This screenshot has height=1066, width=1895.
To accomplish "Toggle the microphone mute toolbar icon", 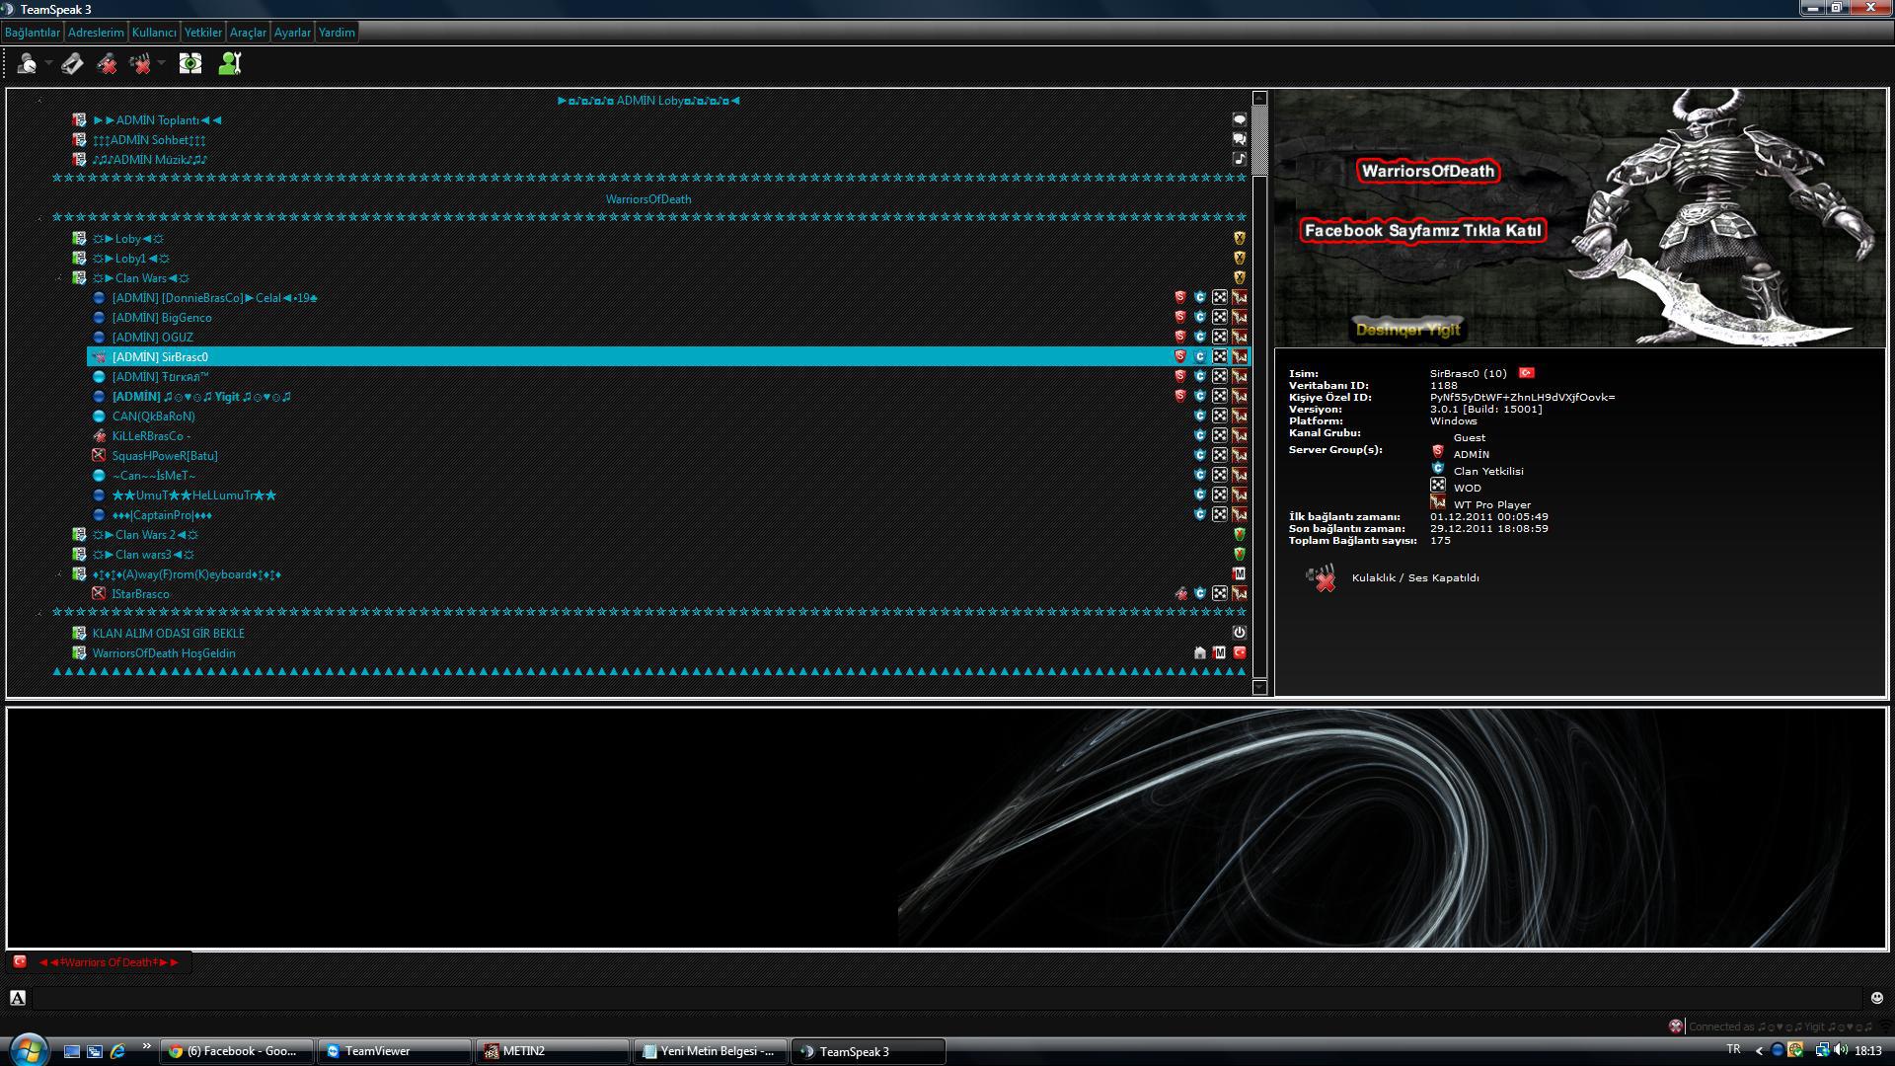I will [107, 64].
